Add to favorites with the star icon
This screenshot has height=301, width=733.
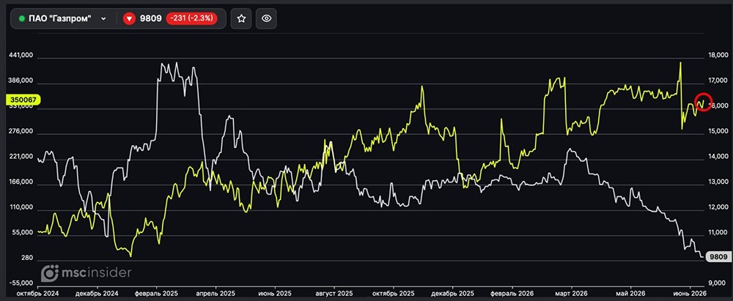241,19
